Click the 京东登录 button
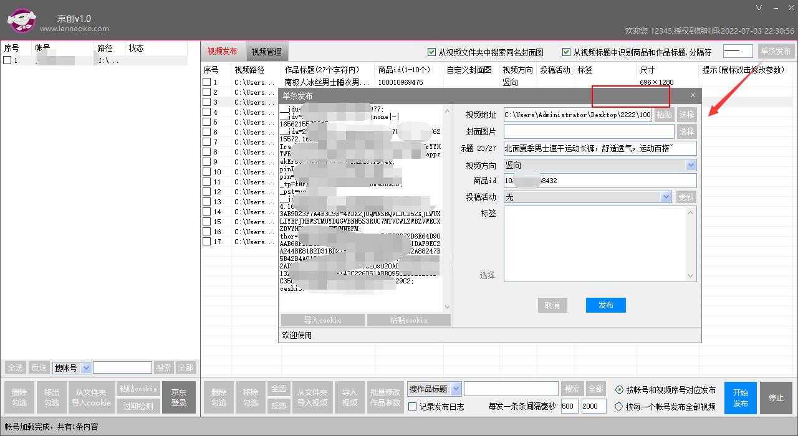798x436 pixels. (x=179, y=398)
